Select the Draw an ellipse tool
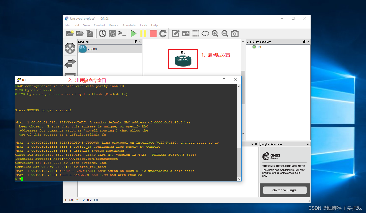 [205, 33]
